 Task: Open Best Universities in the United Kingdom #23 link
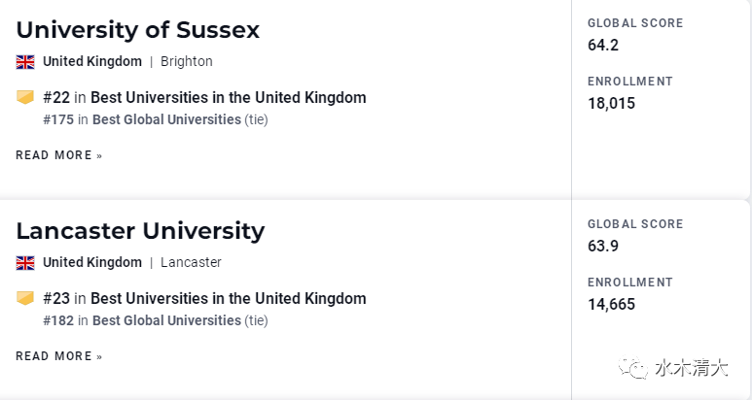pyautogui.click(x=229, y=299)
